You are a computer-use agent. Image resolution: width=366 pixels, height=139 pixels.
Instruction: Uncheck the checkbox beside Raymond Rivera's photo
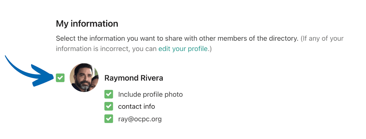tap(60, 78)
